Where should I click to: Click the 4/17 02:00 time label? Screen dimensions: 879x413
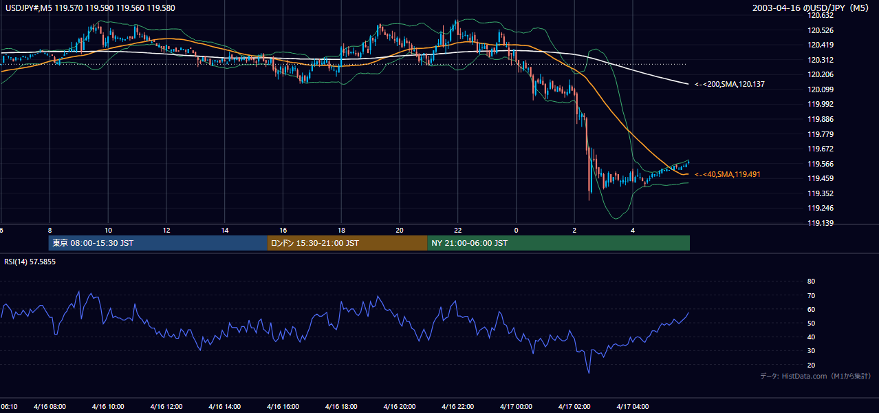[574, 407]
